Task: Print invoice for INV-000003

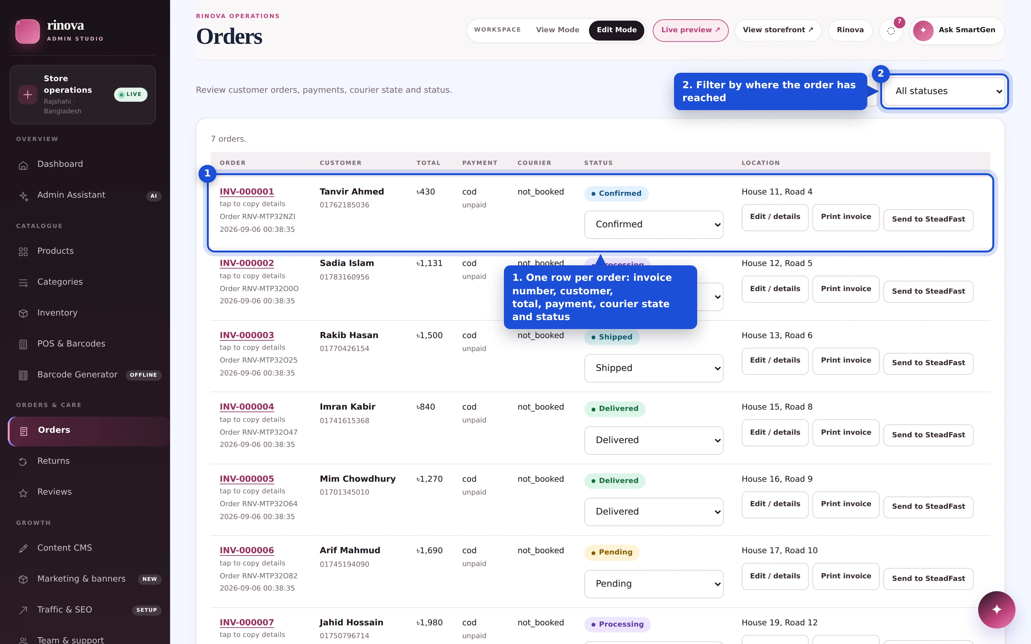Action: (x=846, y=361)
